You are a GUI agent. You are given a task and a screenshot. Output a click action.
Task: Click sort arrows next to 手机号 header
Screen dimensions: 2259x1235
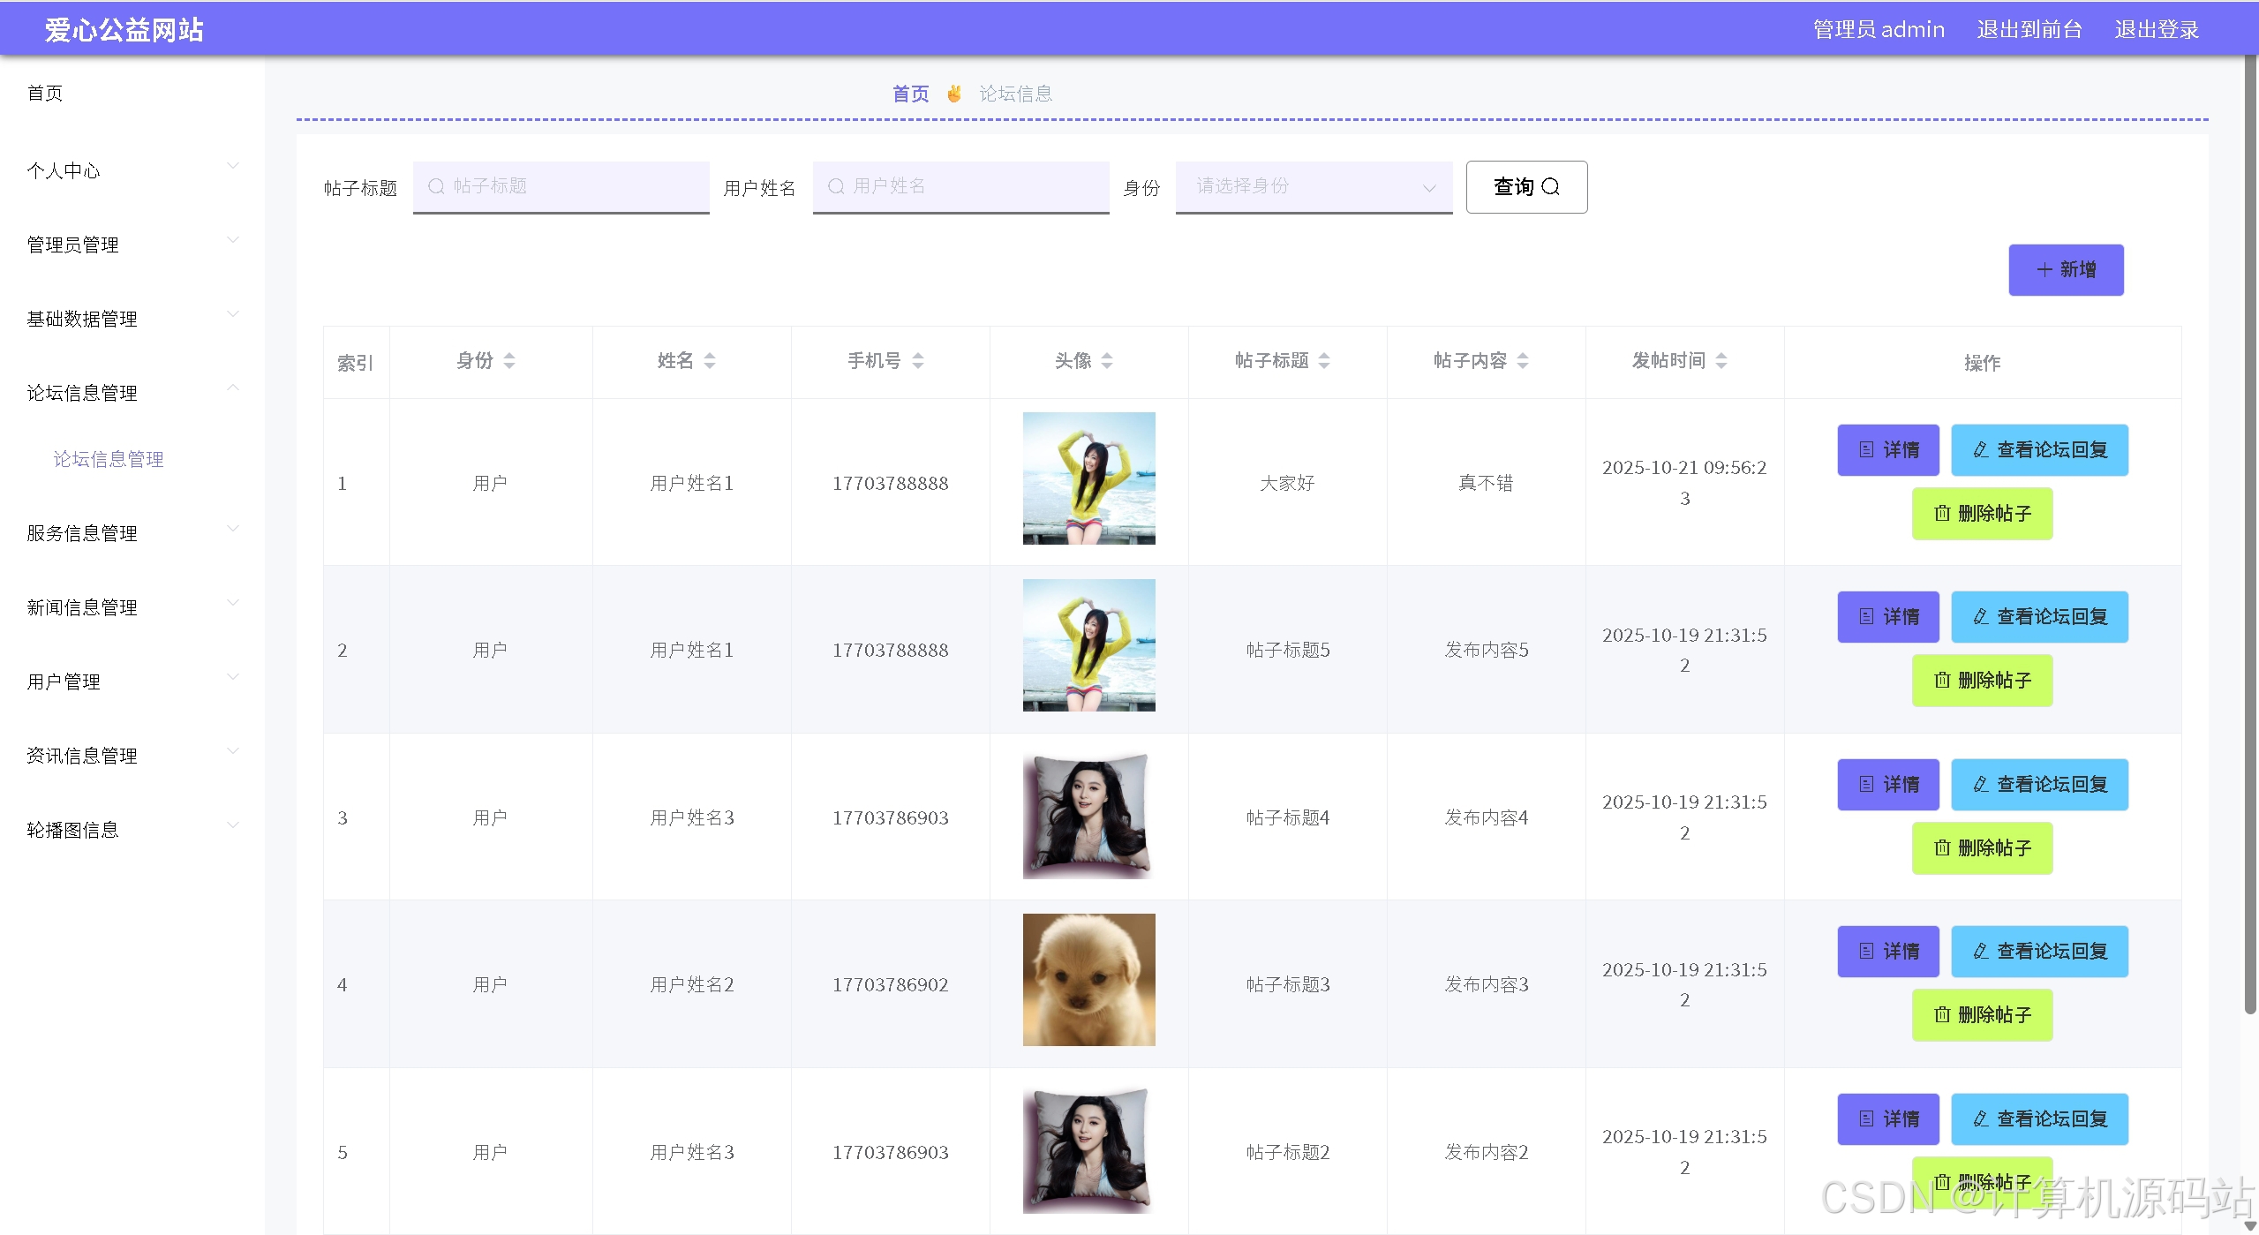click(x=918, y=361)
